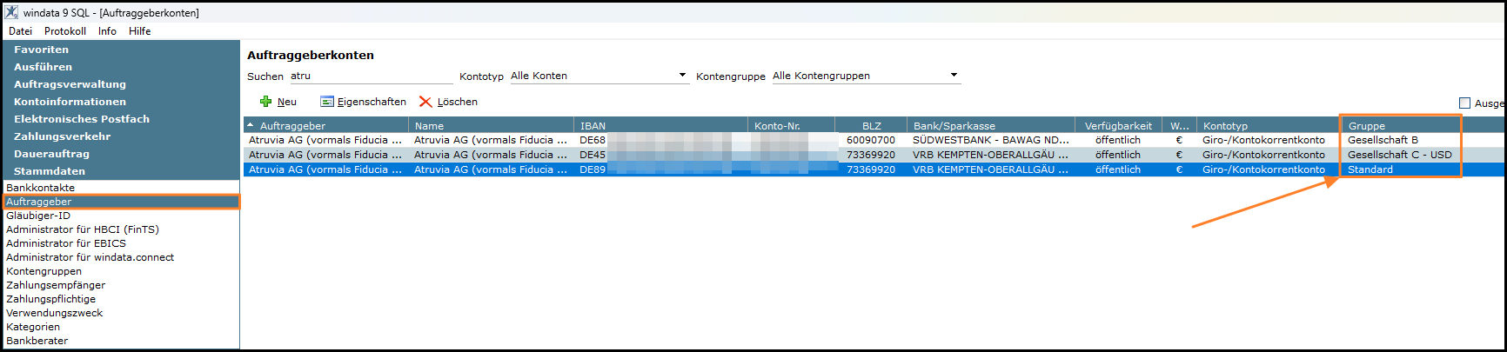Select Zahlungsempfänger in the sidebar
The width and height of the screenshot is (1507, 352).
tap(121, 285)
